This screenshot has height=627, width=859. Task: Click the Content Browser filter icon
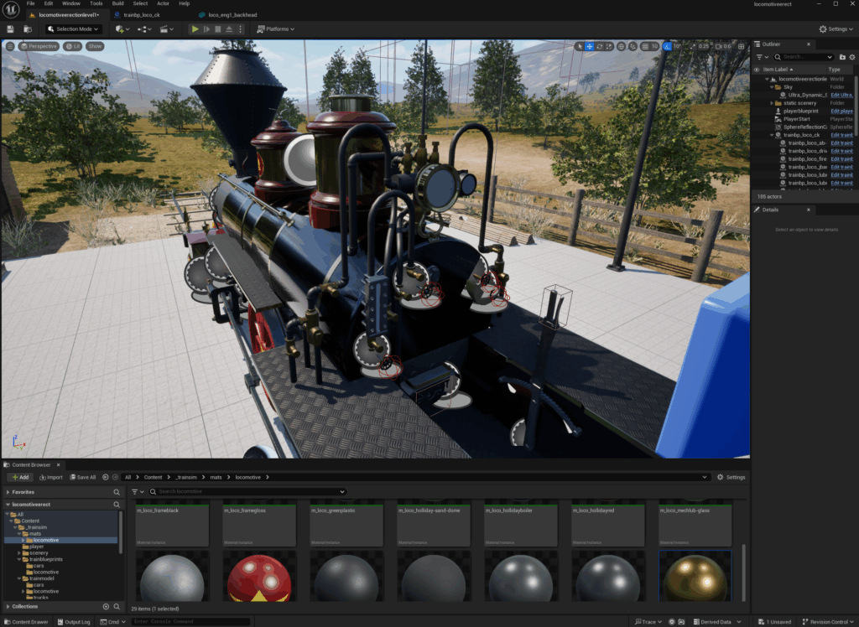coord(138,492)
